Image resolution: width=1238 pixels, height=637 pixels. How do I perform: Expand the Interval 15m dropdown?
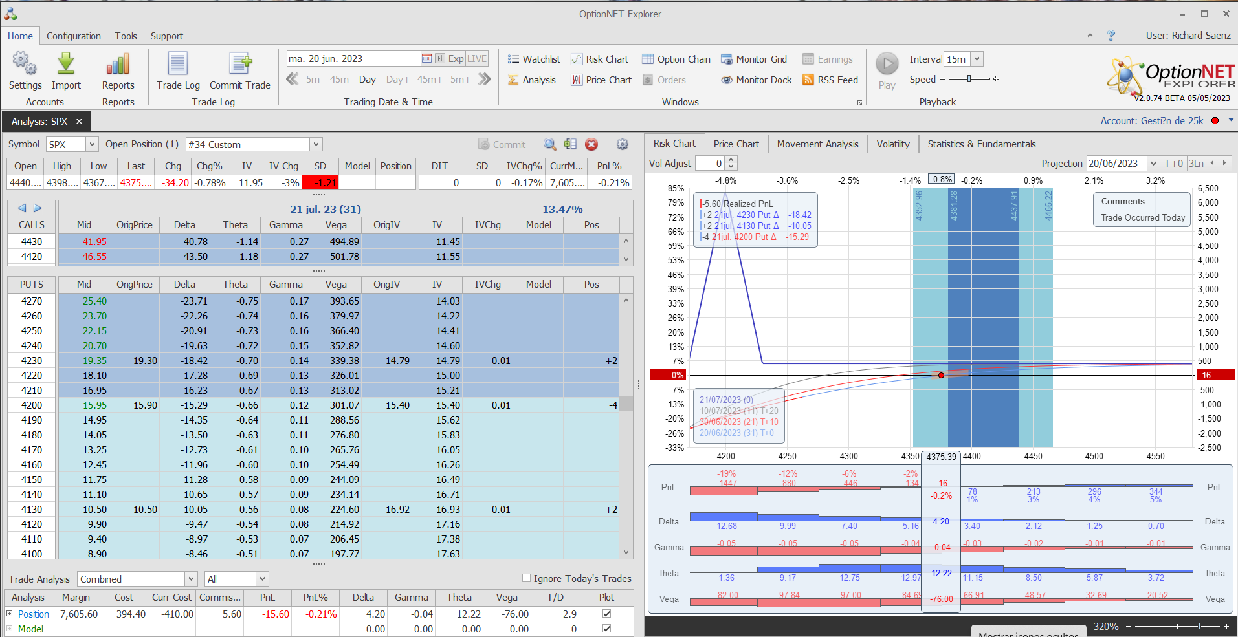tap(977, 59)
